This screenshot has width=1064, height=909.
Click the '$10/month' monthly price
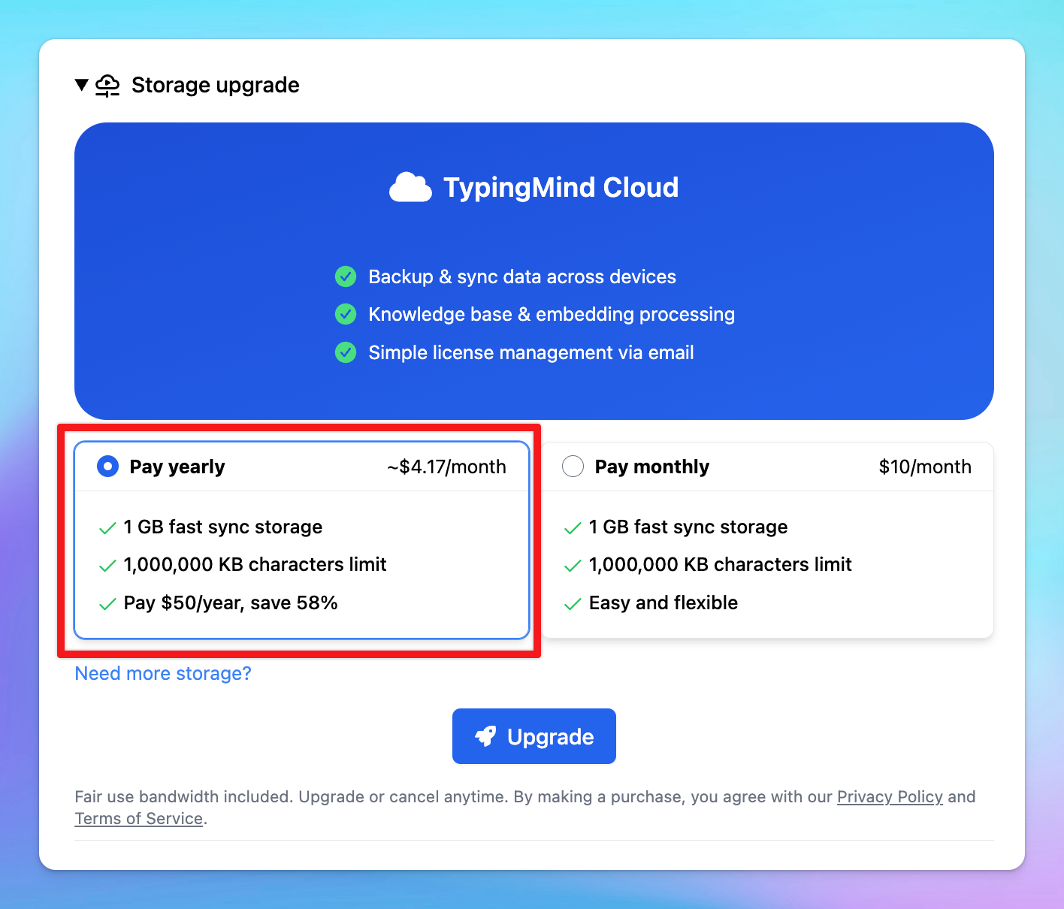pos(925,467)
